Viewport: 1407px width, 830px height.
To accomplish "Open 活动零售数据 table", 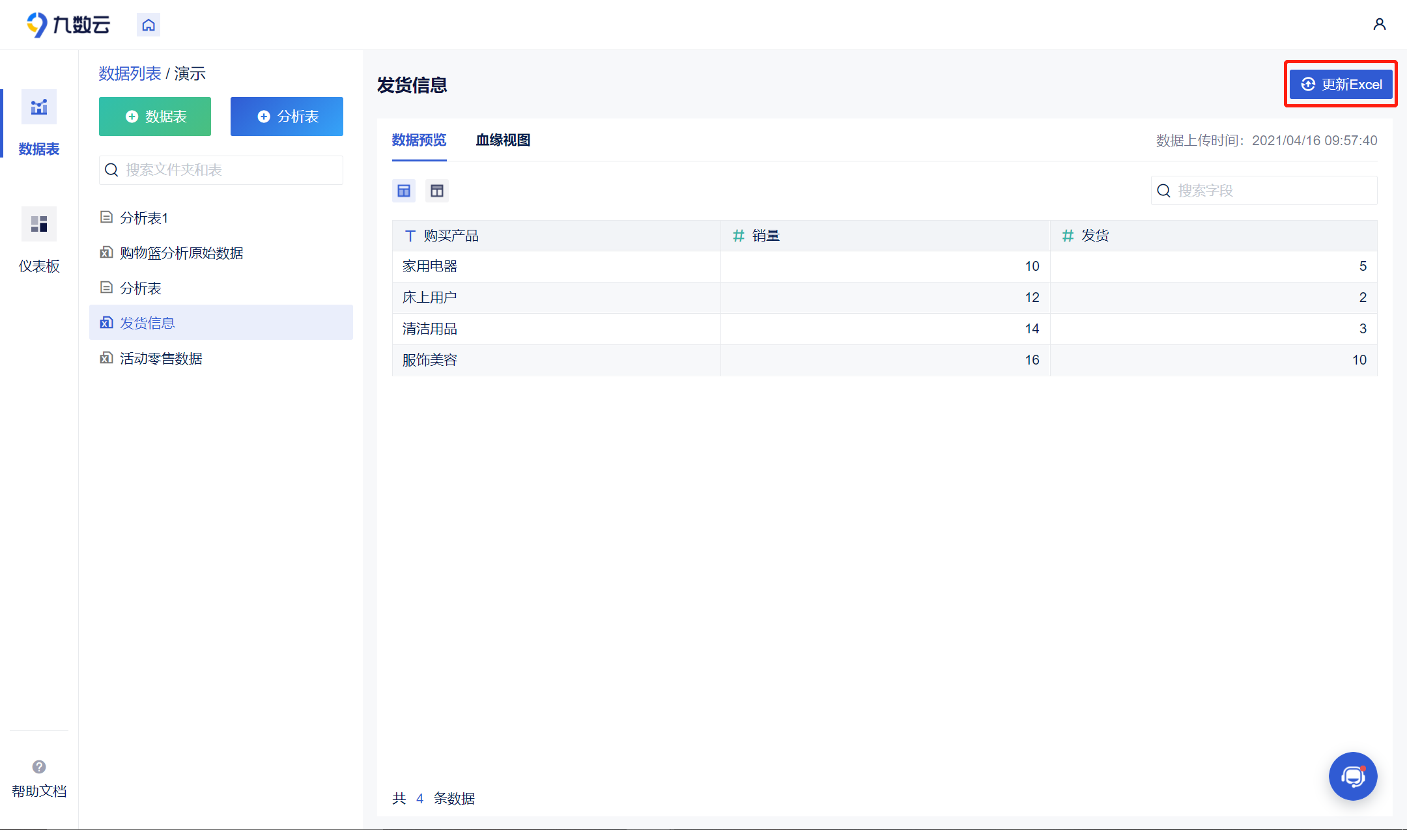I will click(x=161, y=358).
